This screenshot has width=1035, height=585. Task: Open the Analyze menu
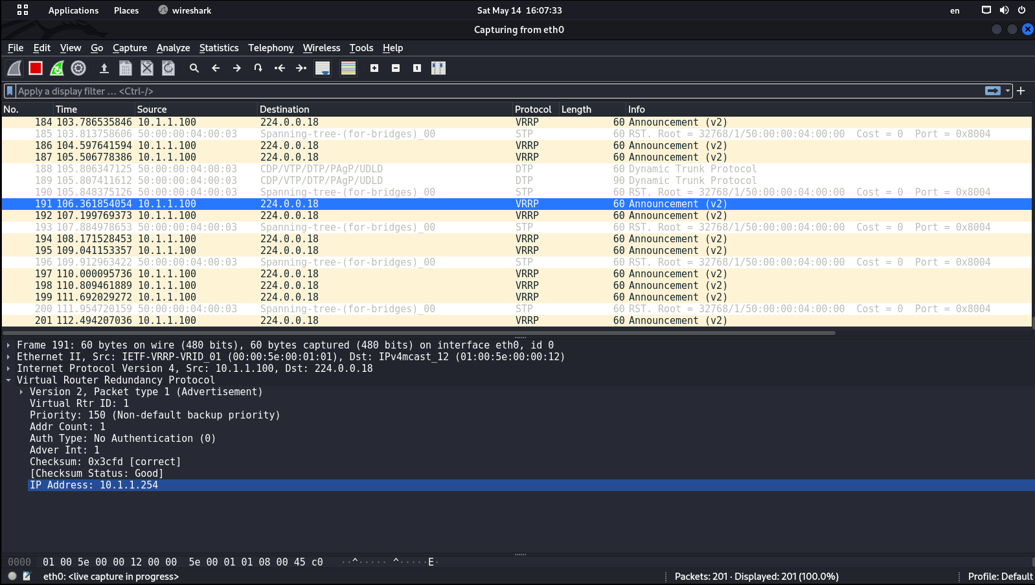click(x=173, y=48)
